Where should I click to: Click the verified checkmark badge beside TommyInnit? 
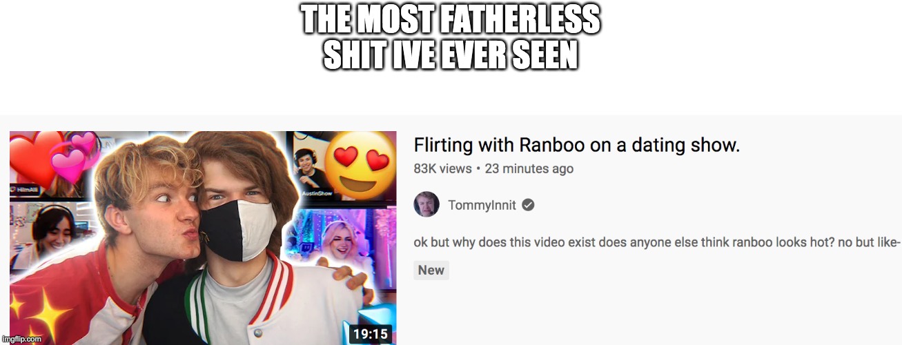pyautogui.click(x=528, y=205)
